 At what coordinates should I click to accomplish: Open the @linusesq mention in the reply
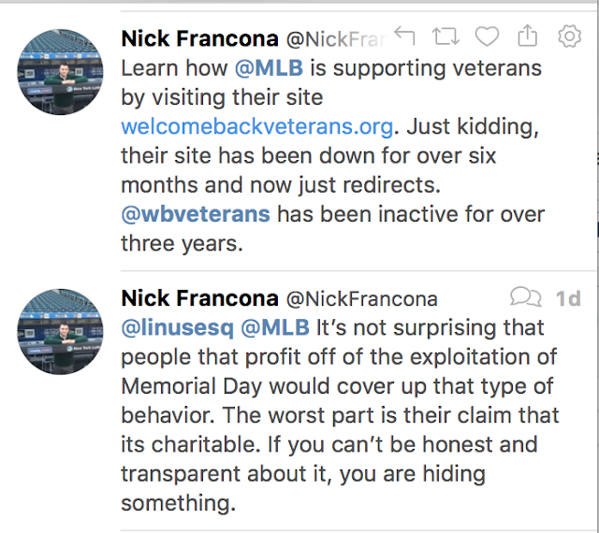pos(176,328)
